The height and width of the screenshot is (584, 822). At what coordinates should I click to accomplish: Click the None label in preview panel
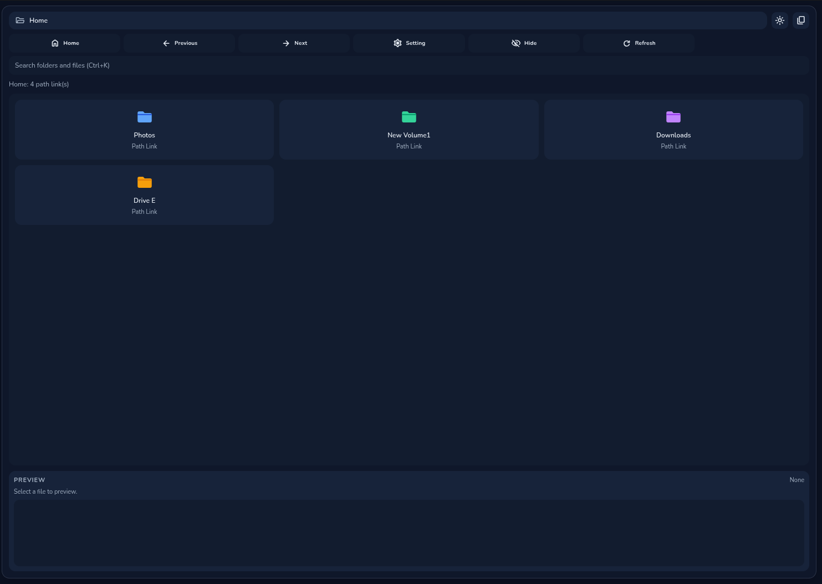click(797, 480)
